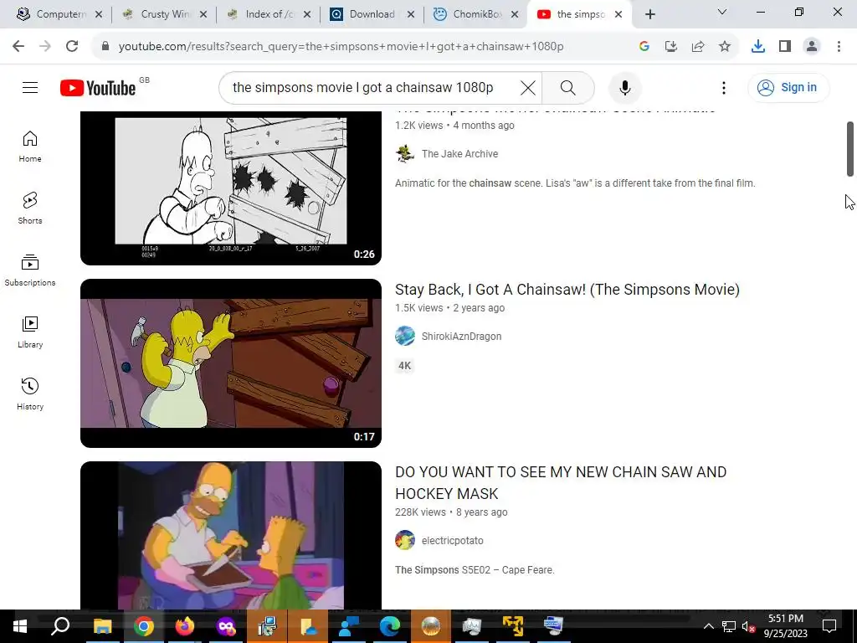Open Chrome profile avatar
The width and height of the screenshot is (857, 643).
812,46
